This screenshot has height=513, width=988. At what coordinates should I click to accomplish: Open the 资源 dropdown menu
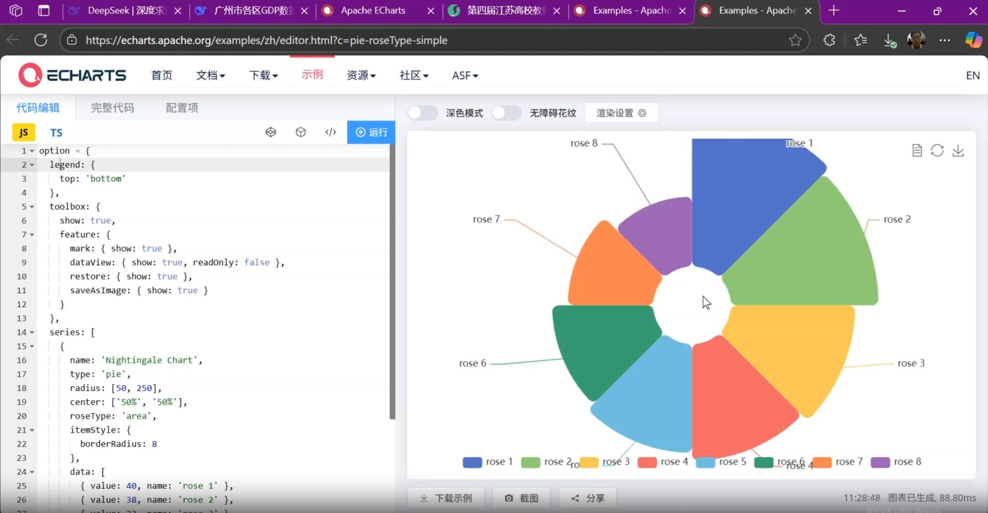(361, 75)
